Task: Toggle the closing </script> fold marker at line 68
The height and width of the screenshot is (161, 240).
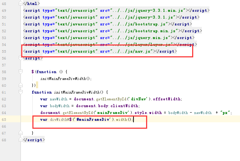Action: coord(21,140)
